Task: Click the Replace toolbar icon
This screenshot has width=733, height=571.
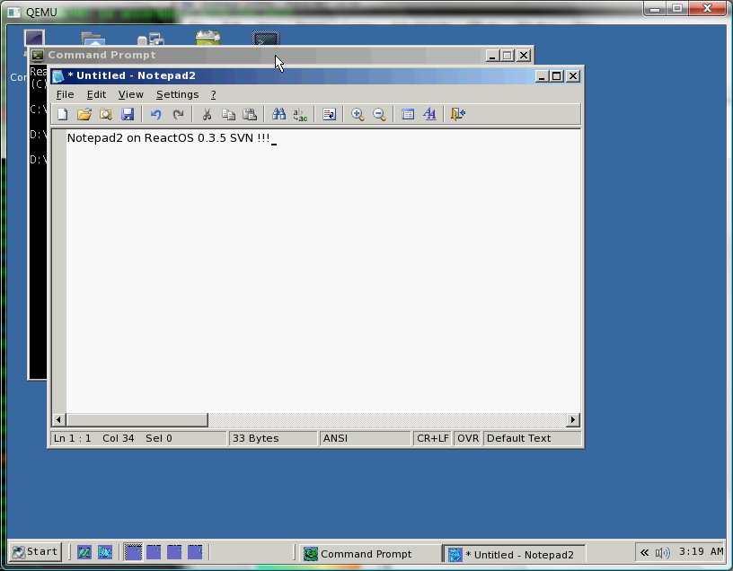Action: click(300, 114)
